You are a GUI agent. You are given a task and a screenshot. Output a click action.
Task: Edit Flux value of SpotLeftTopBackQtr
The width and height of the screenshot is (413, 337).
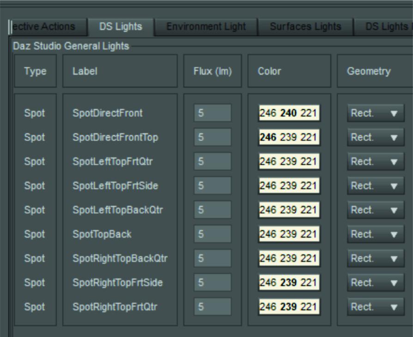pos(213,210)
